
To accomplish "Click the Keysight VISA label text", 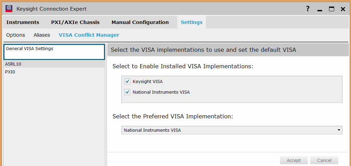I will click(148, 82).
